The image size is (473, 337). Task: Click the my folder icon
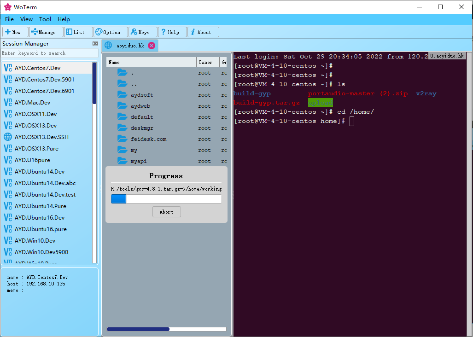coord(122,150)
